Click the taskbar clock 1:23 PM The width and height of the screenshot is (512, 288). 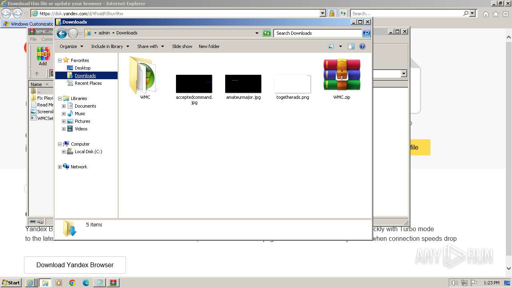point(491,283)
